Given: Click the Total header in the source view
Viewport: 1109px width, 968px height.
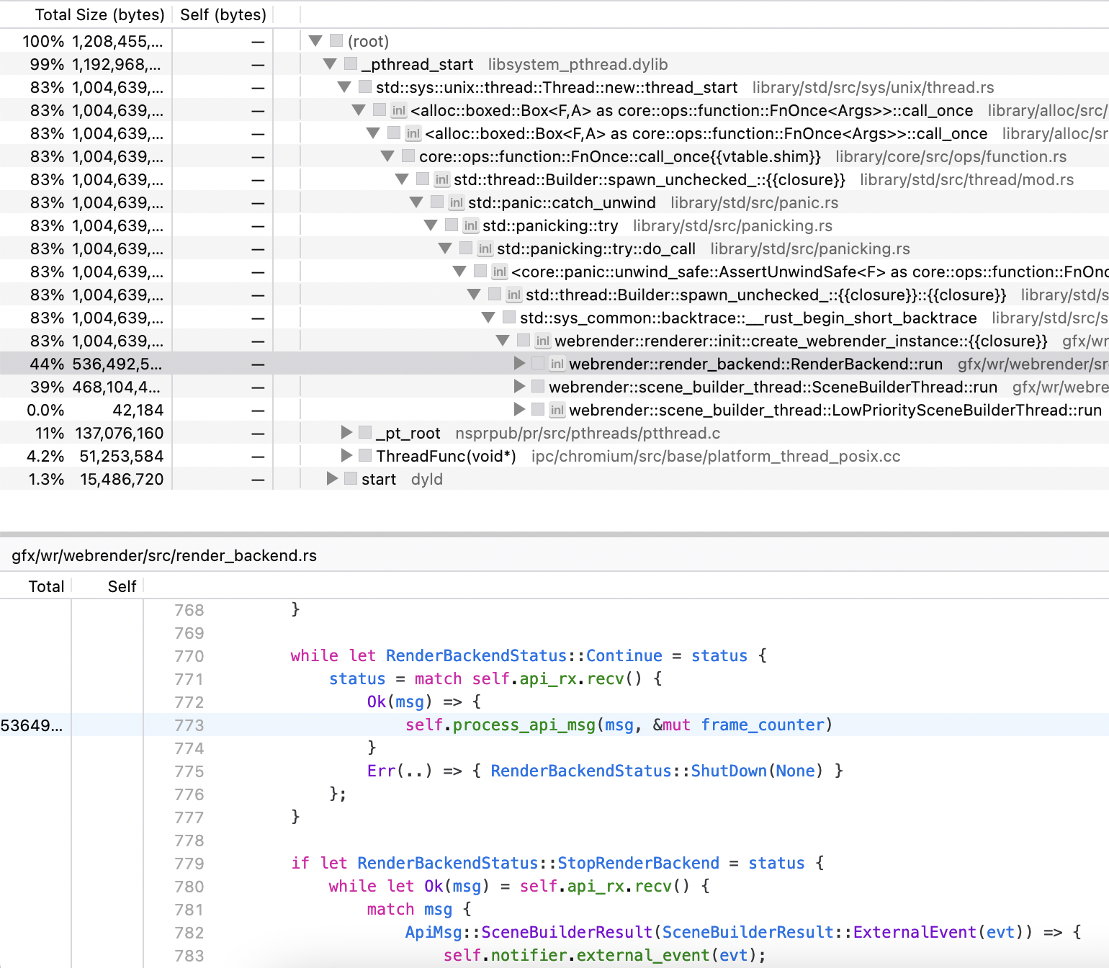Looking at the screenshot, I should click(46, 586).
